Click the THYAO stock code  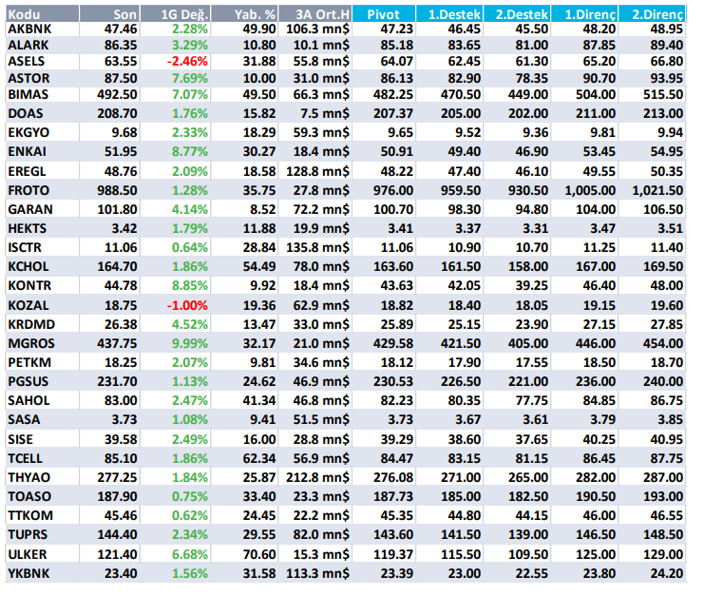click(x=28, y=476)
